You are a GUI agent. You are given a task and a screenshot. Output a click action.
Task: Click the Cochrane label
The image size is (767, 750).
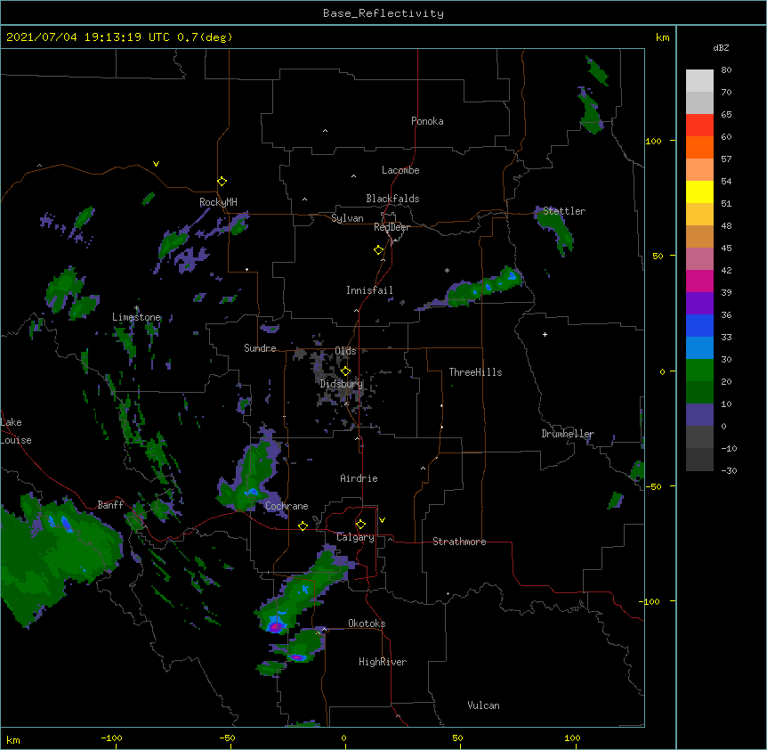287,506
